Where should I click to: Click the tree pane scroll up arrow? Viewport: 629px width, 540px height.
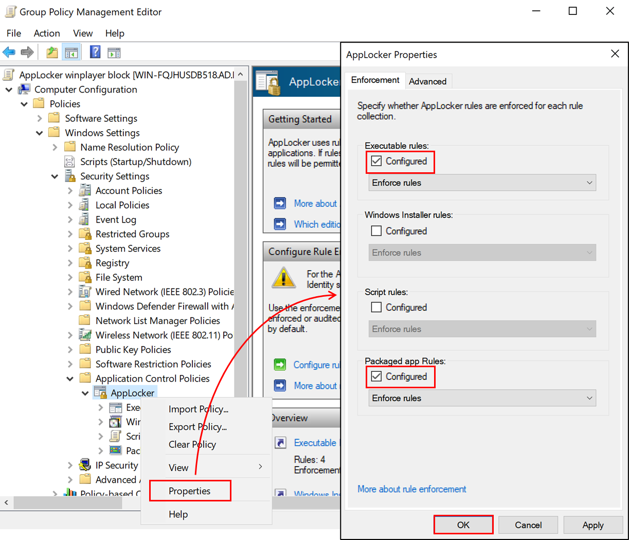pos(241,74)
